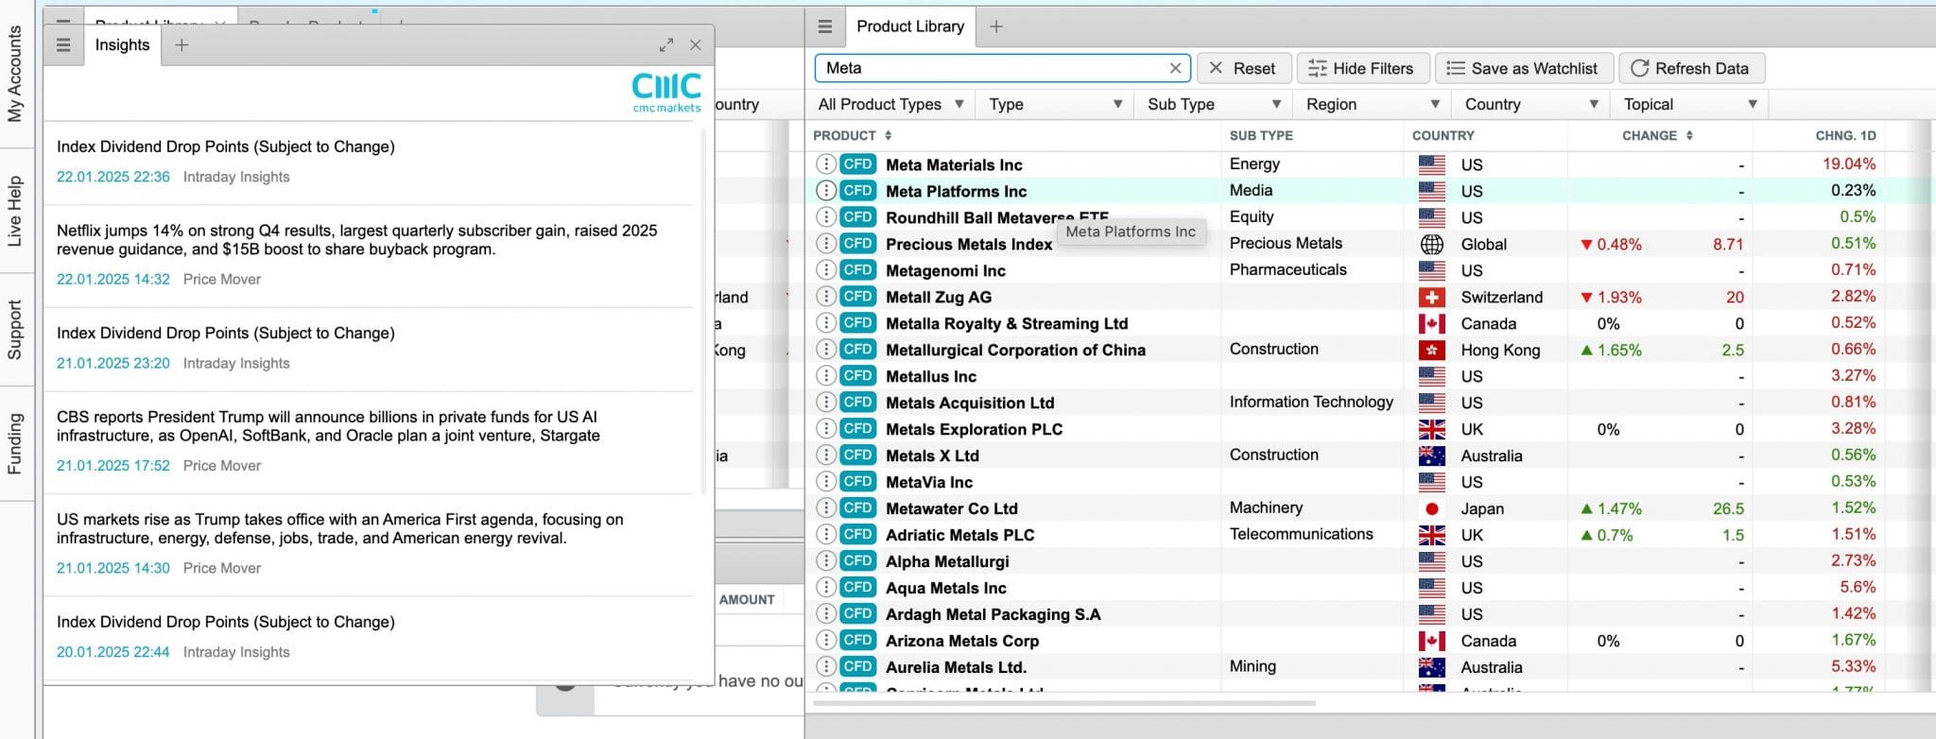Image resolution: width=1936 pixels, height=739 pixels.
Task: Open the Product Library panel hamburger menu
Action: 825,26
